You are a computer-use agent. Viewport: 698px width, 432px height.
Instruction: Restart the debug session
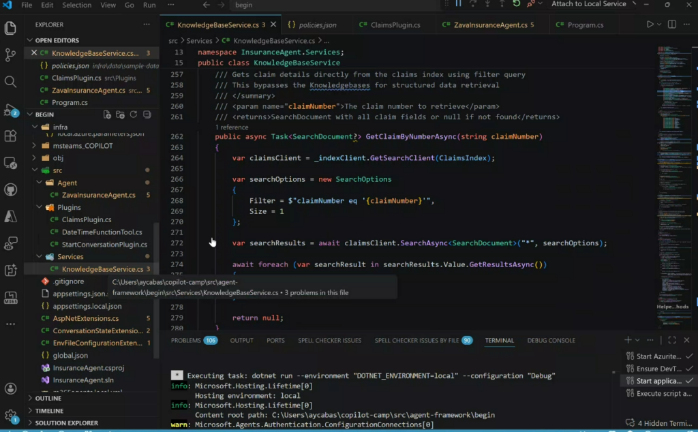click(517, 4)
